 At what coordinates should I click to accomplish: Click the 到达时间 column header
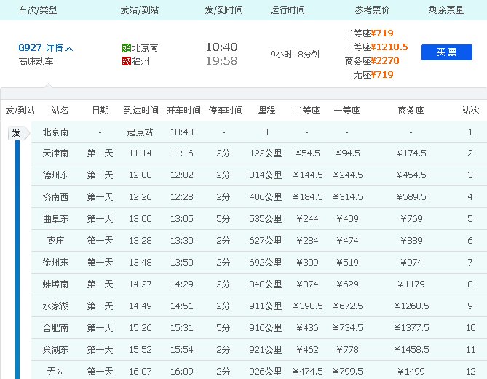coord(141,110)
